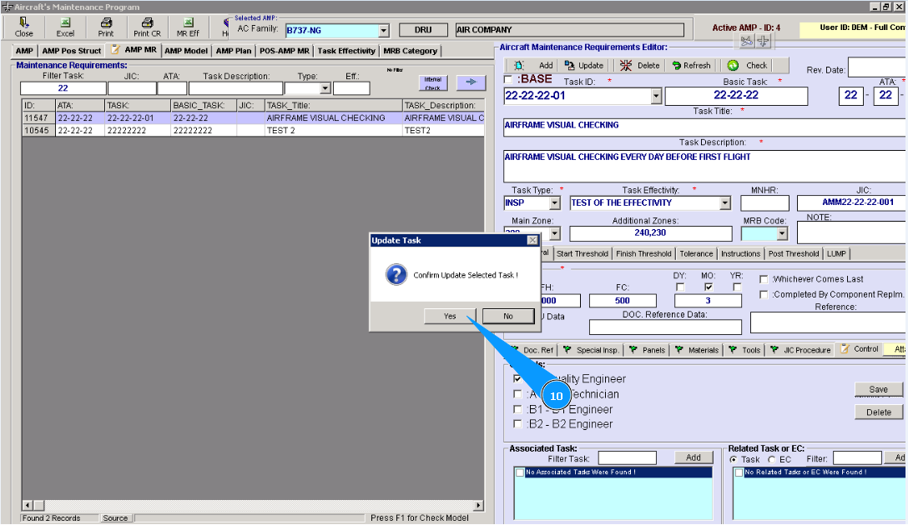
Task: Open the AC Family dropdown
Action: click(x=383, y=31)
